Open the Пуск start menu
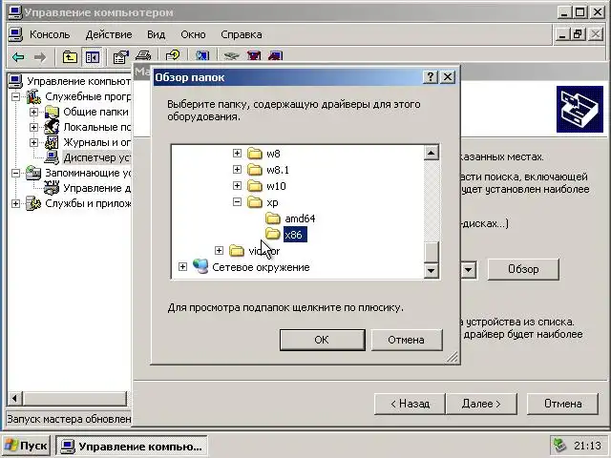 [x=26, y=446]
